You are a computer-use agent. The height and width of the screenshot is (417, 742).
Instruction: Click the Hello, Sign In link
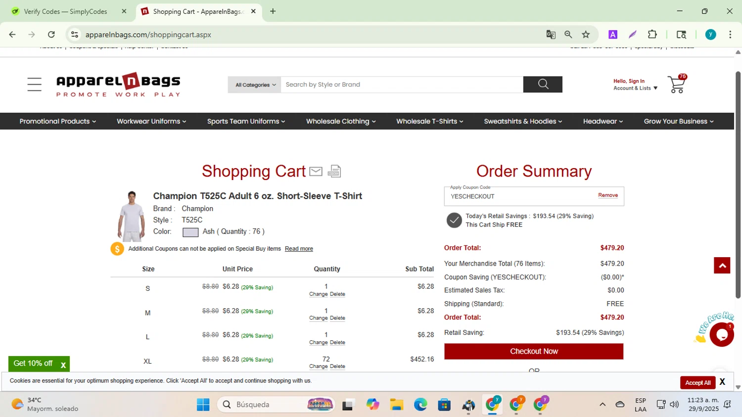point(629,81)
